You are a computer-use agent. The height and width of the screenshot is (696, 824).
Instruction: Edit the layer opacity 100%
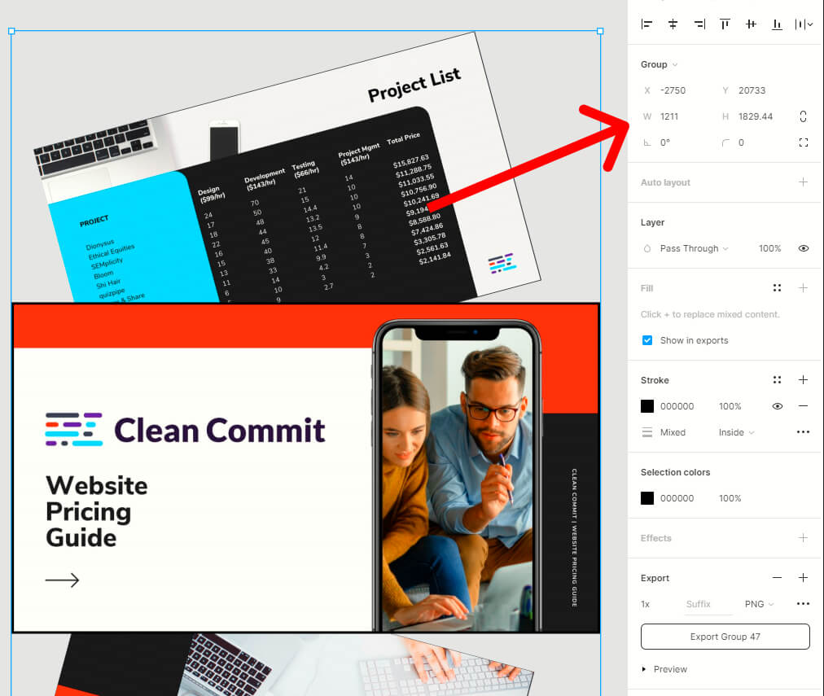coord(770,248)
